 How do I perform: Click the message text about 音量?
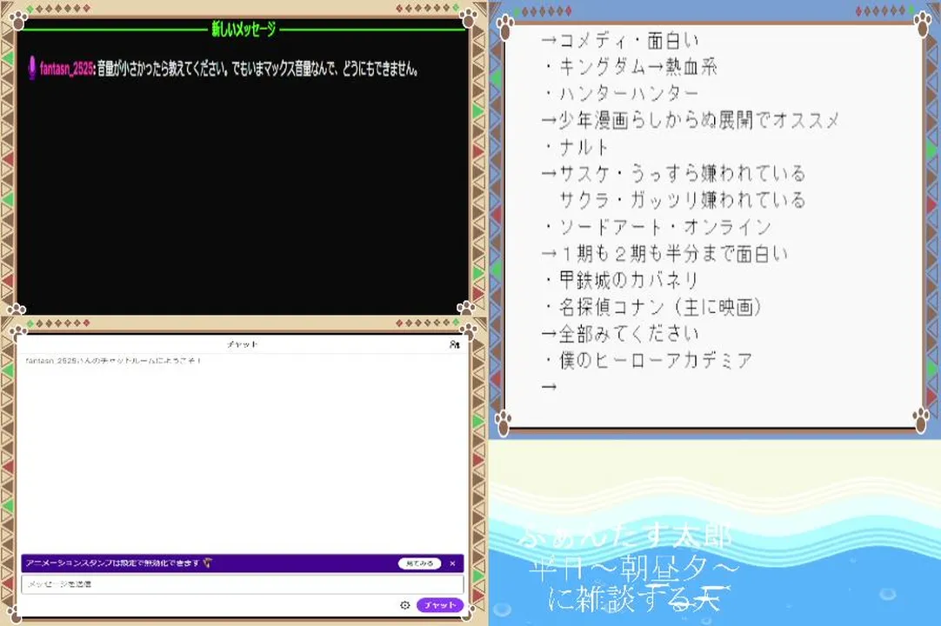[x=257, y=69]
